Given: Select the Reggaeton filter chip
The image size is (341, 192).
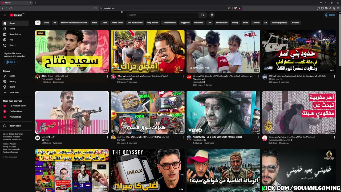Looking at the screenshot, I should 185,23.
